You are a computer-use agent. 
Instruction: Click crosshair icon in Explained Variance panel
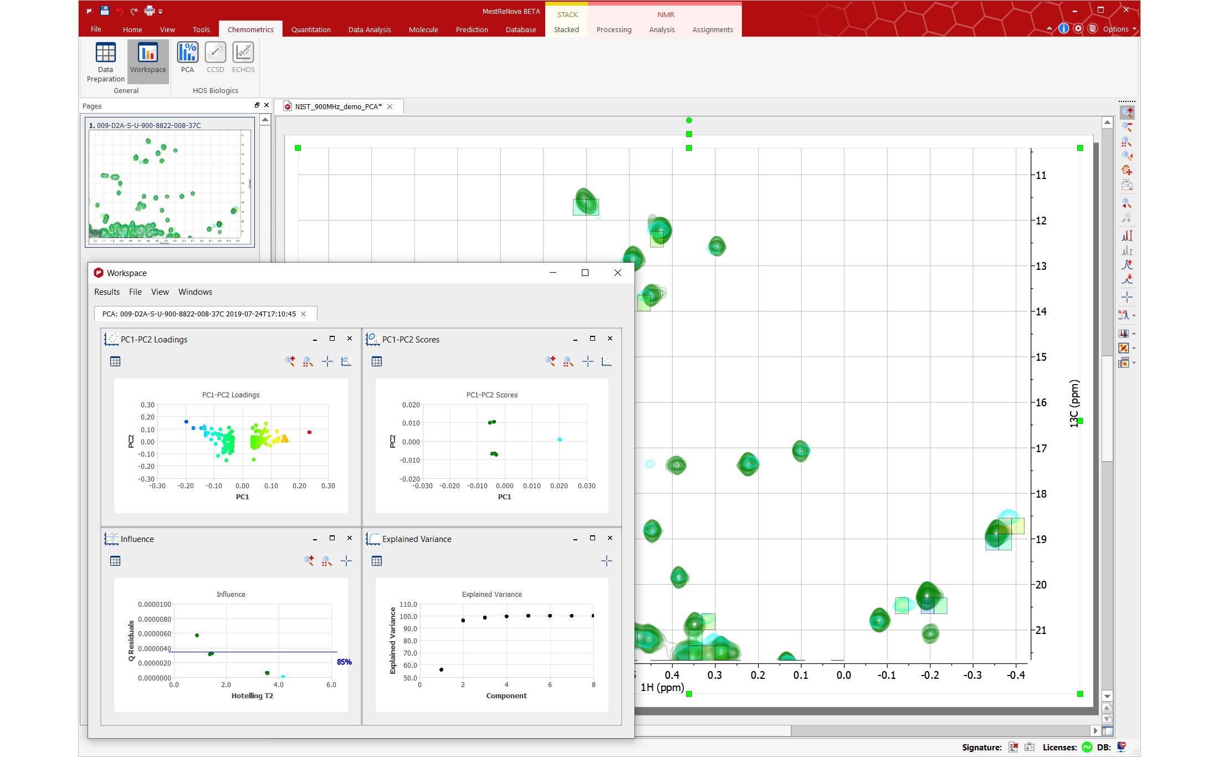607,561
